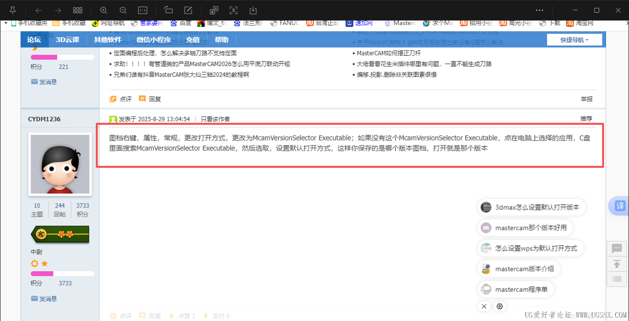Open the FANUC bookmark
The height and width of the screenshot is (321, 629).
click(285, 23)
